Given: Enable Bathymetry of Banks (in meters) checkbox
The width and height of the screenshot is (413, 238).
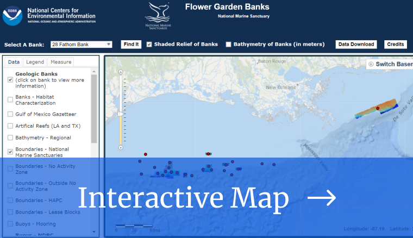Looking at the screenshot, I should [228, 45].
